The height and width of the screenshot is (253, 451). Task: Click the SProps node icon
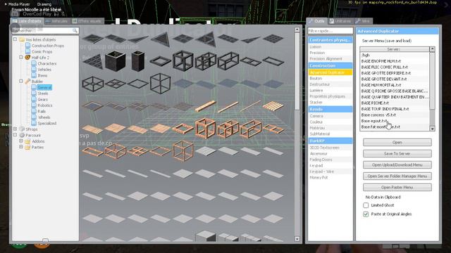(x=22, y=129)
